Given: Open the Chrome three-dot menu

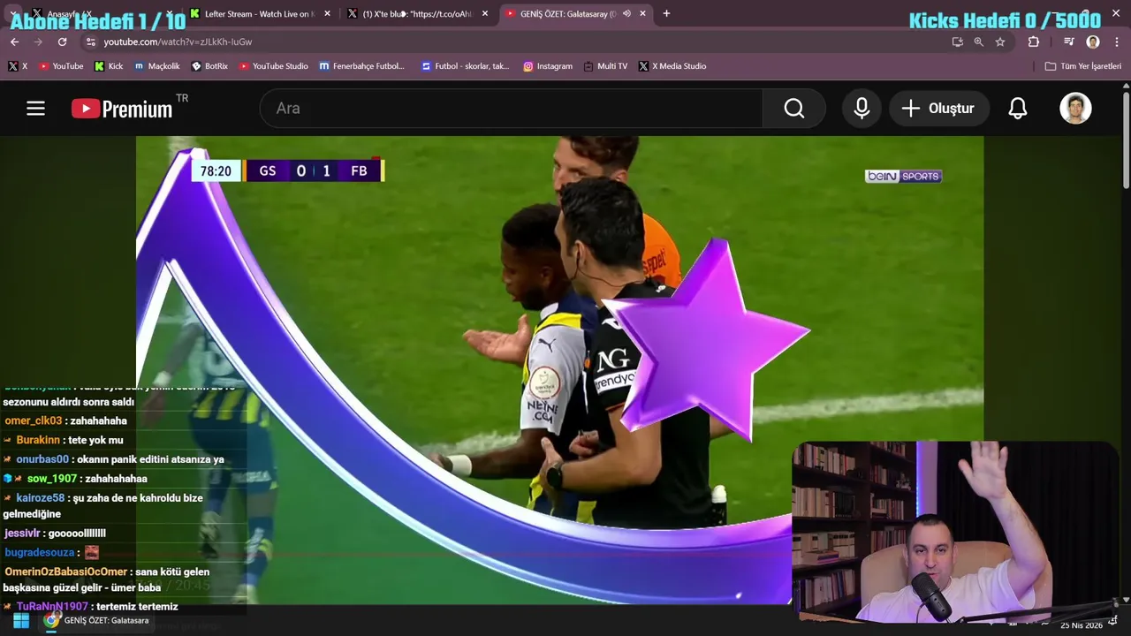Looking at the screenshot, I should click(1117, 42).
